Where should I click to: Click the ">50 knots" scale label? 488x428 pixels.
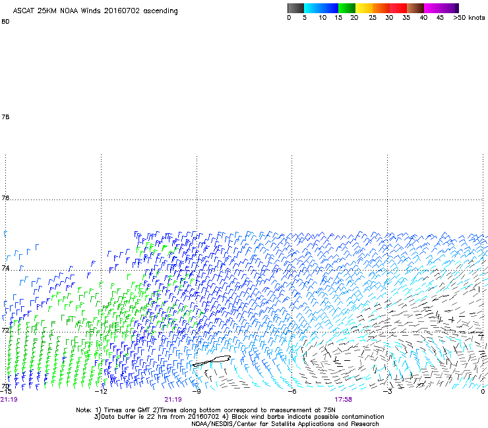[469, 18]
